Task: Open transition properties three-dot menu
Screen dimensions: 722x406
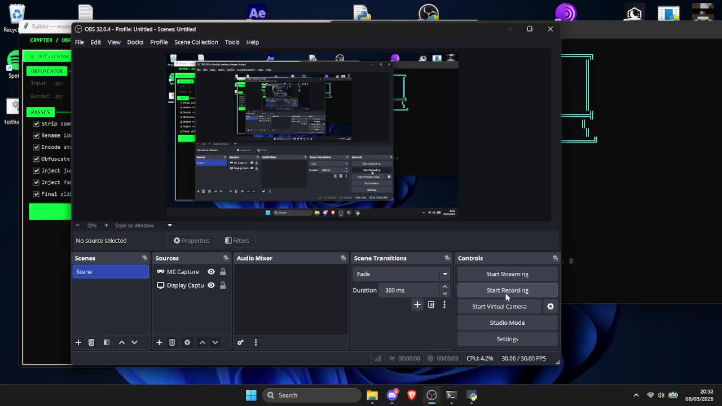Action: click(x=444, y=304)
